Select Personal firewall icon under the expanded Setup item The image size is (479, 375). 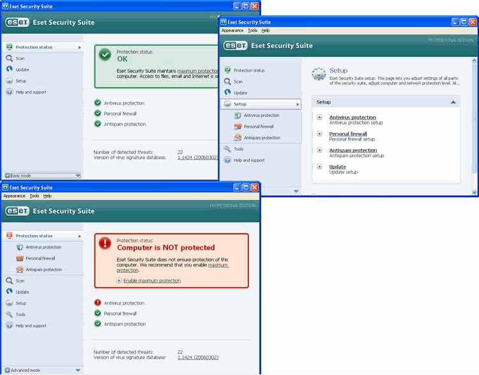[x=238, y=126]
